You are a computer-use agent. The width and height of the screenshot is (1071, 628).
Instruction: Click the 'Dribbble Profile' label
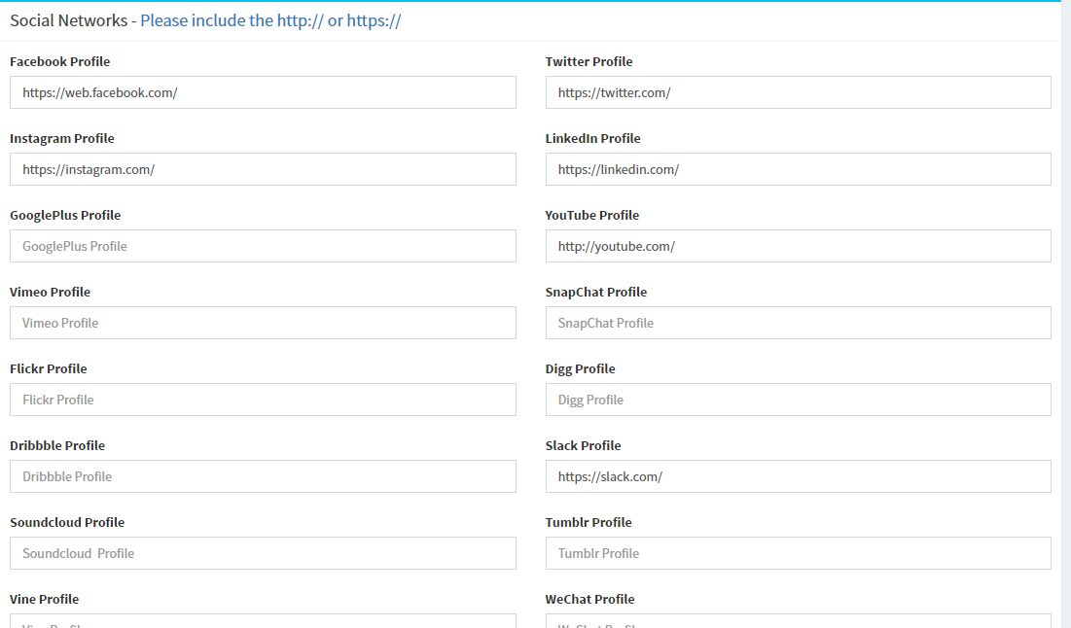click(57, 446)
